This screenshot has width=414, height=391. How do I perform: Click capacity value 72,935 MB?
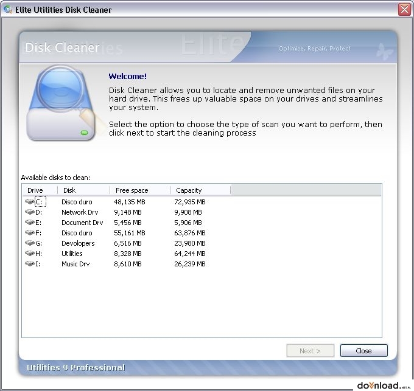tap(190, 202)
